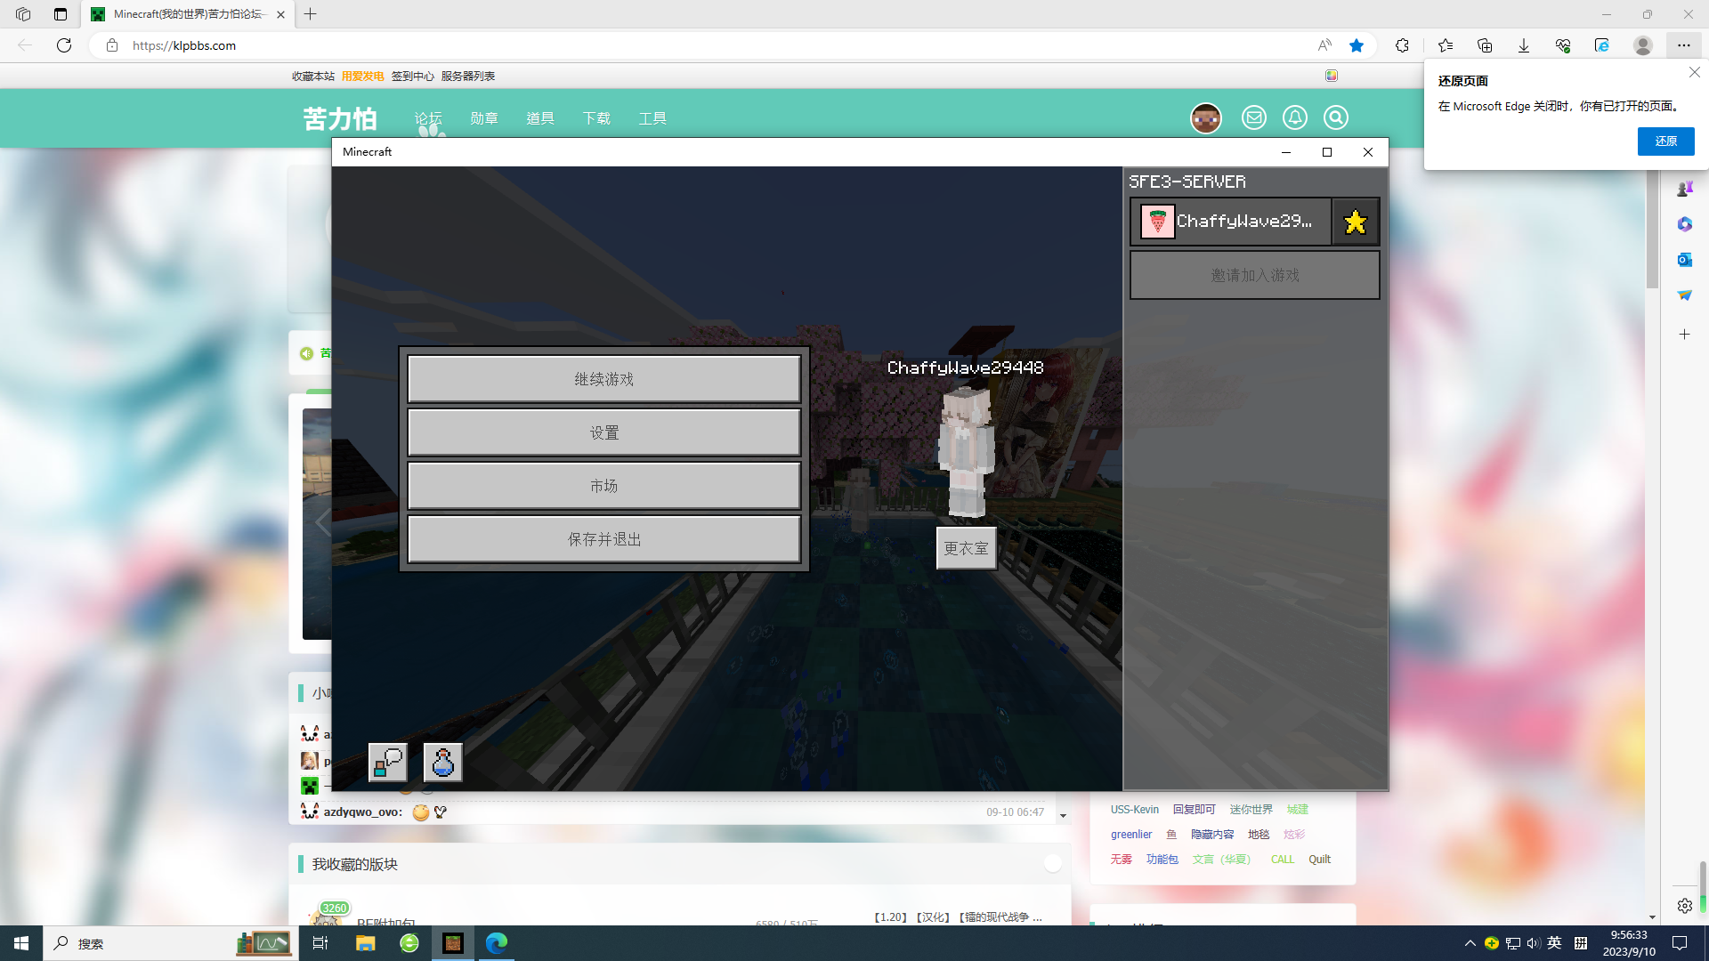Switch to Minecraft in the taskbar
Screen dimensions: 1709x961
pos(453,943)
